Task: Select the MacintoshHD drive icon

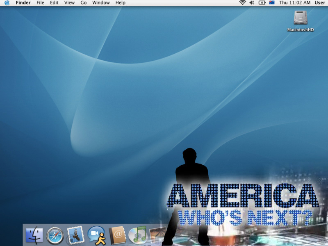Action: pyautogui.click(x=301, y=18)
